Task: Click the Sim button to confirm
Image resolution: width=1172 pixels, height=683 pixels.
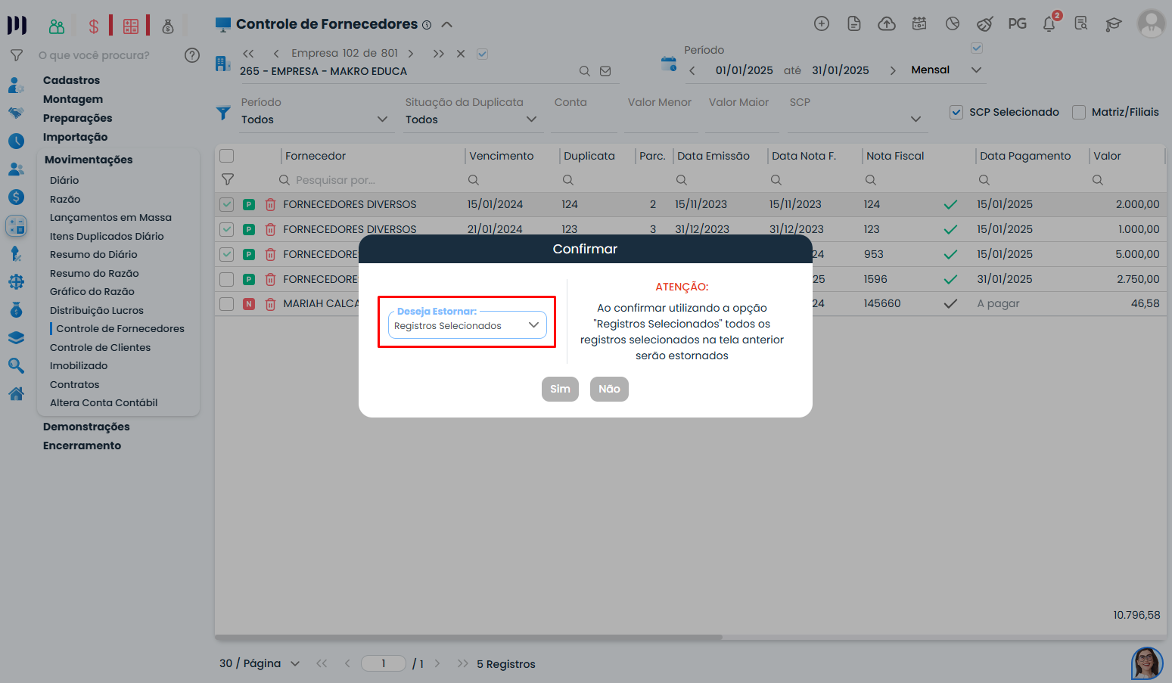Action: pyautogui.click(x=560, y=389)
